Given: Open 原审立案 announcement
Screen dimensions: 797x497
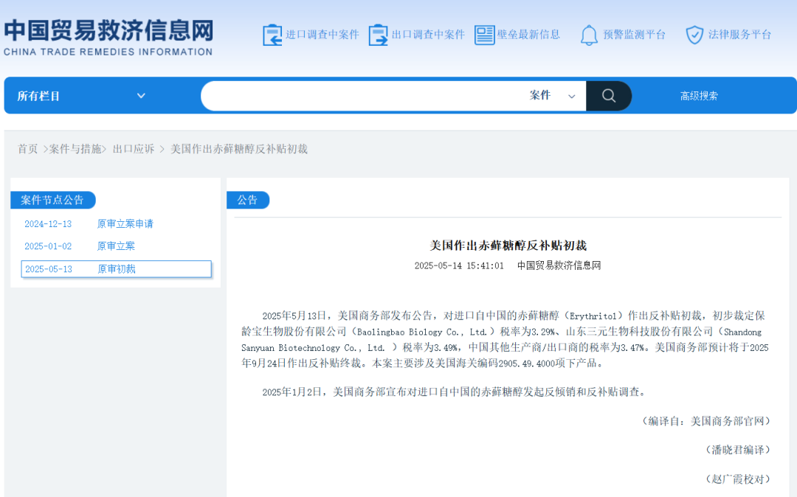Looking at the screenshot, I should (116, 246).
